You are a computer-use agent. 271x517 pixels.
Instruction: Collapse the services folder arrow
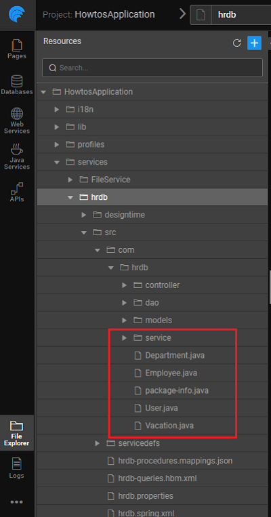[57, 162]
